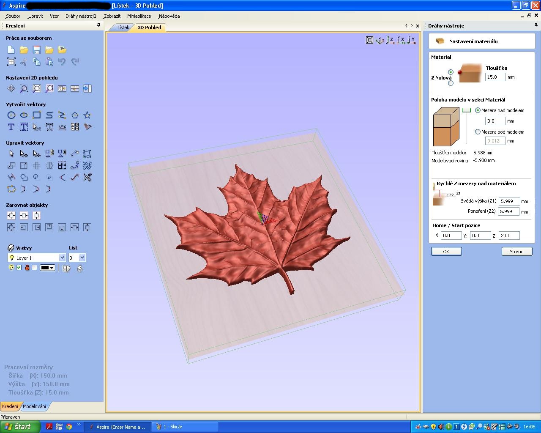The width and height of the screenshot is (541, 433).
Task: Open the Layer 1 dropdown list
Action: click(62, 258)
